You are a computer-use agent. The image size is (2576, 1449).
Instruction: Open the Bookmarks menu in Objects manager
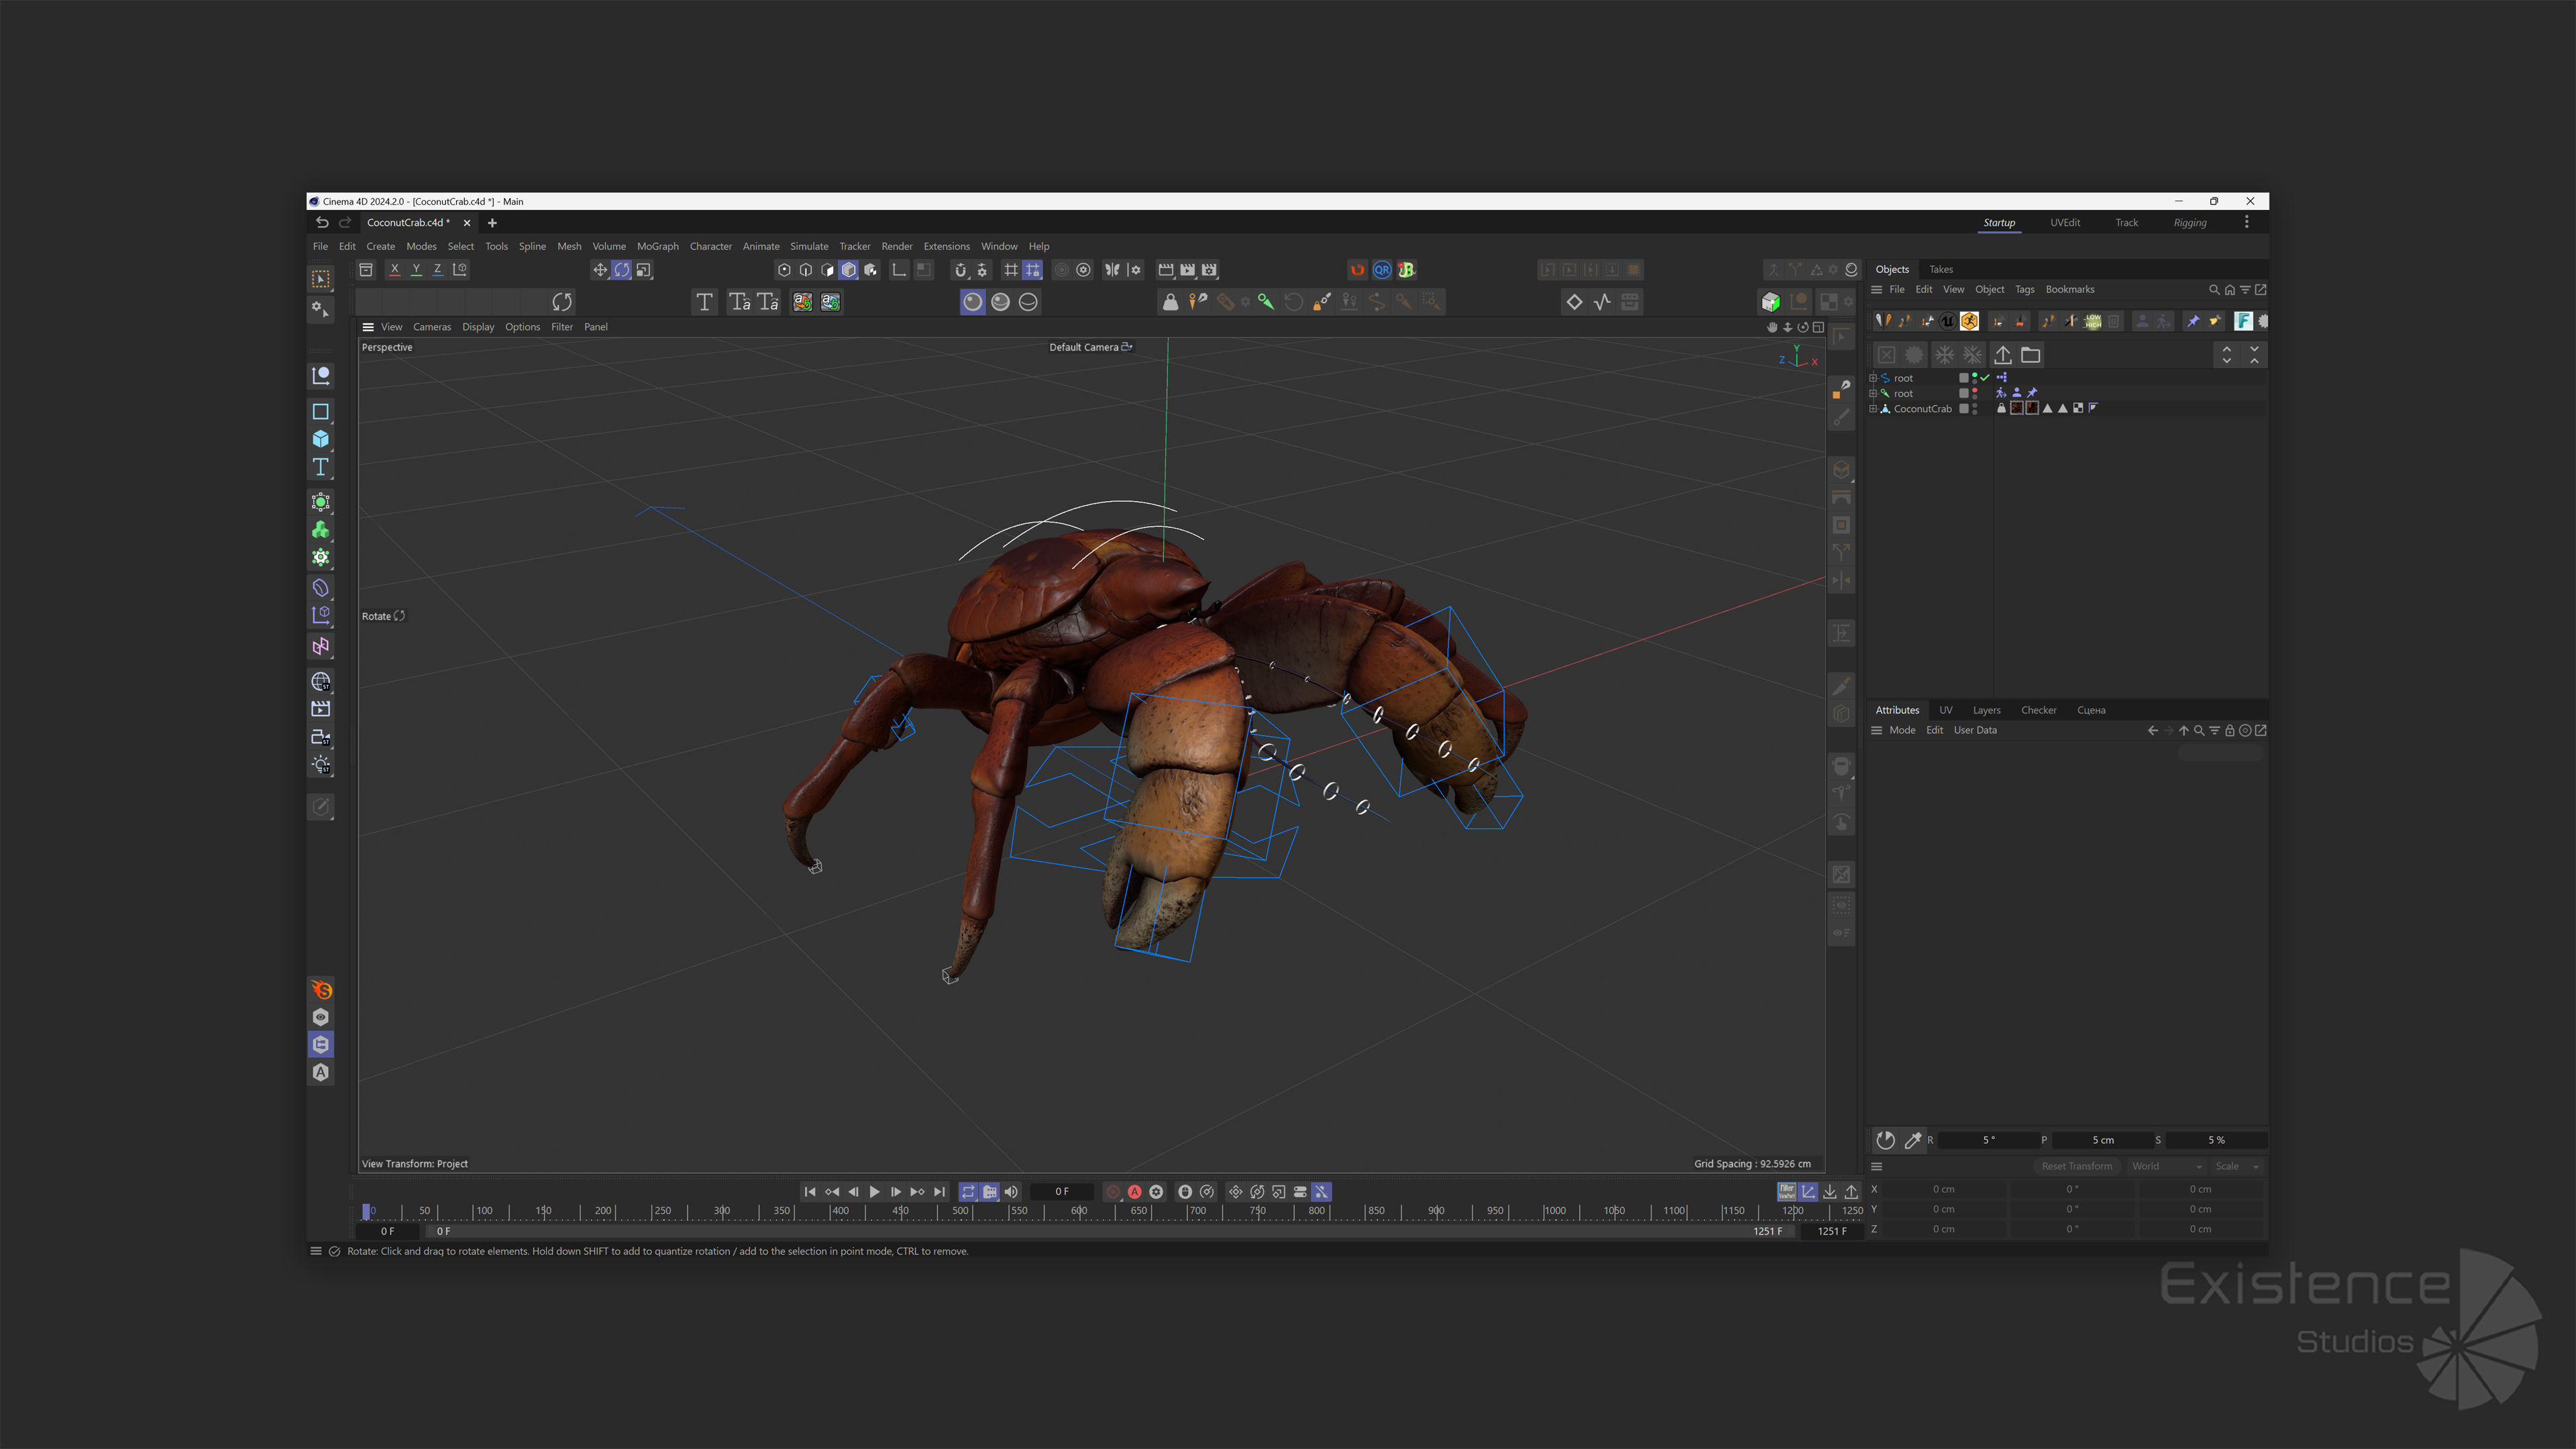[2070, 290]
